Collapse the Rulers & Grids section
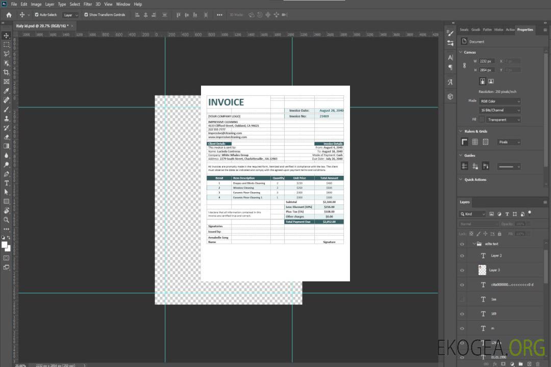 [461, 131]
